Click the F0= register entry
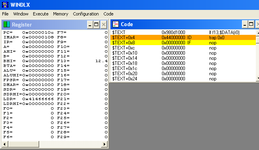 point(29,108)
